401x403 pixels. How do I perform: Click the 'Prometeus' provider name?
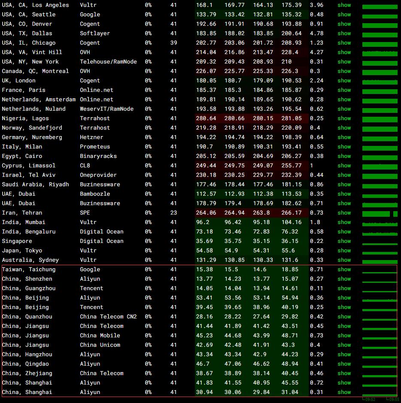[x=95, y=147]
